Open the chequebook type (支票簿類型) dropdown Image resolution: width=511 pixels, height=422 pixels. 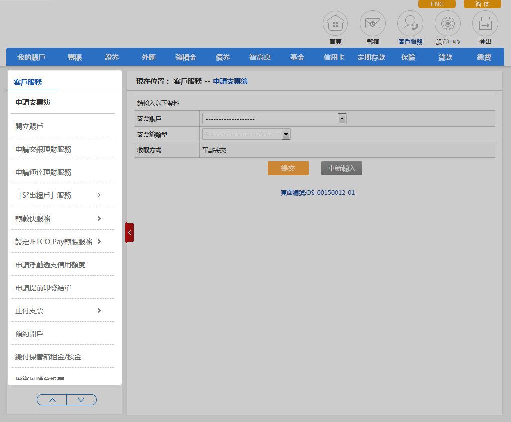[x=246, y=134]
